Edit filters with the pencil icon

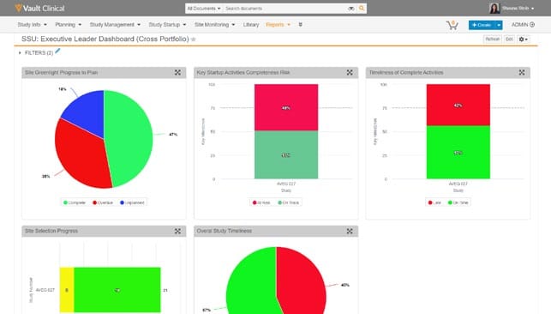[x=57, y=51]
